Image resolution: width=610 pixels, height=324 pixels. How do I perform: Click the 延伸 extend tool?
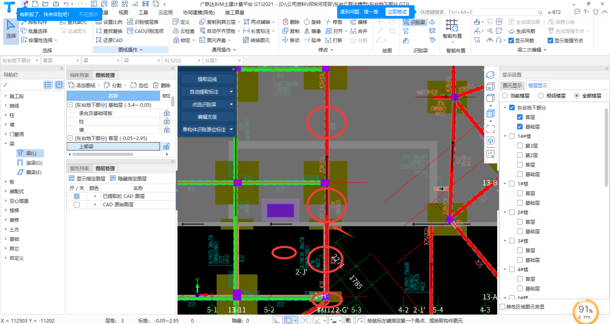tap(312, 40)
